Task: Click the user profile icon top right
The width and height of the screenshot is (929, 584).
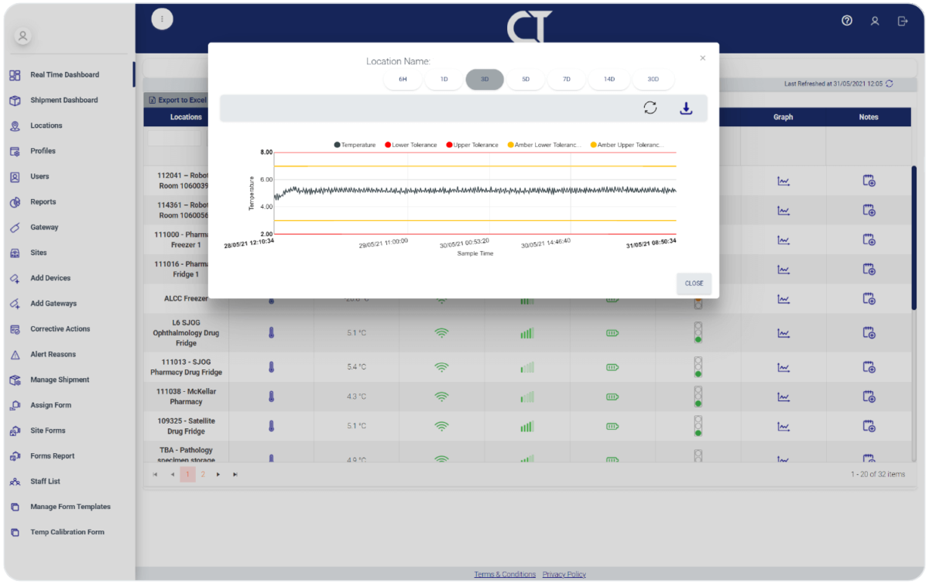Action: click(x=874, y=22)
